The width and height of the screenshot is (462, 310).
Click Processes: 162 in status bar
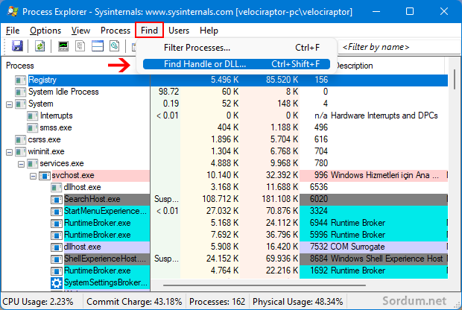coord(217,302)
